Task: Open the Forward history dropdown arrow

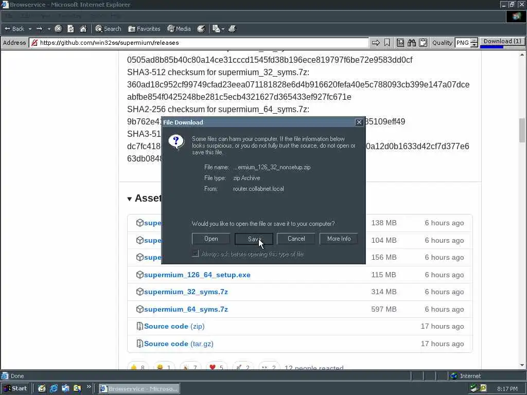Action: point(49,29)
